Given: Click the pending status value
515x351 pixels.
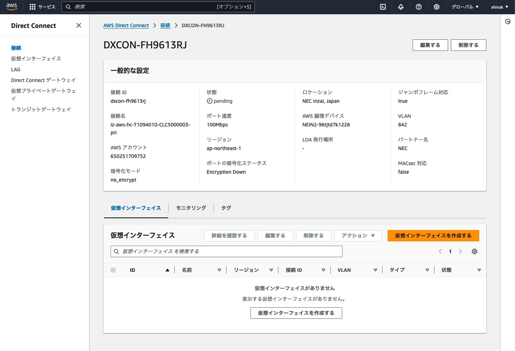Looking at the screenshot, I should (x=220, y=101).
